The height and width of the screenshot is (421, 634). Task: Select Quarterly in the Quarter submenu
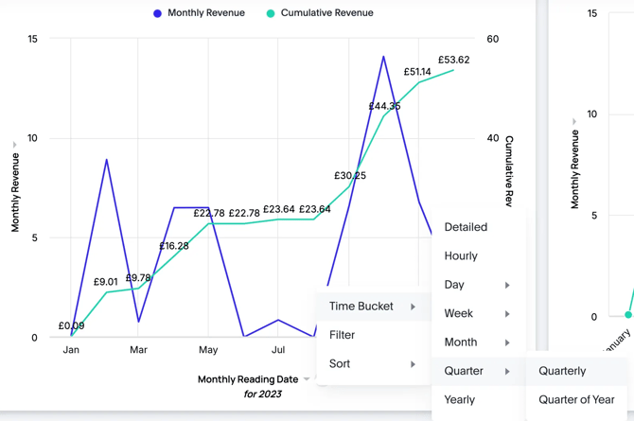tap(562, 371)
